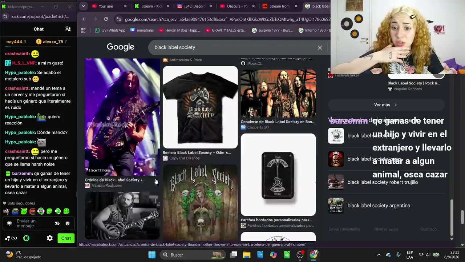Select the 'black label' Google tab
Image resolution: width=465 pixels, height=262 pixels.
coord(317,6)
